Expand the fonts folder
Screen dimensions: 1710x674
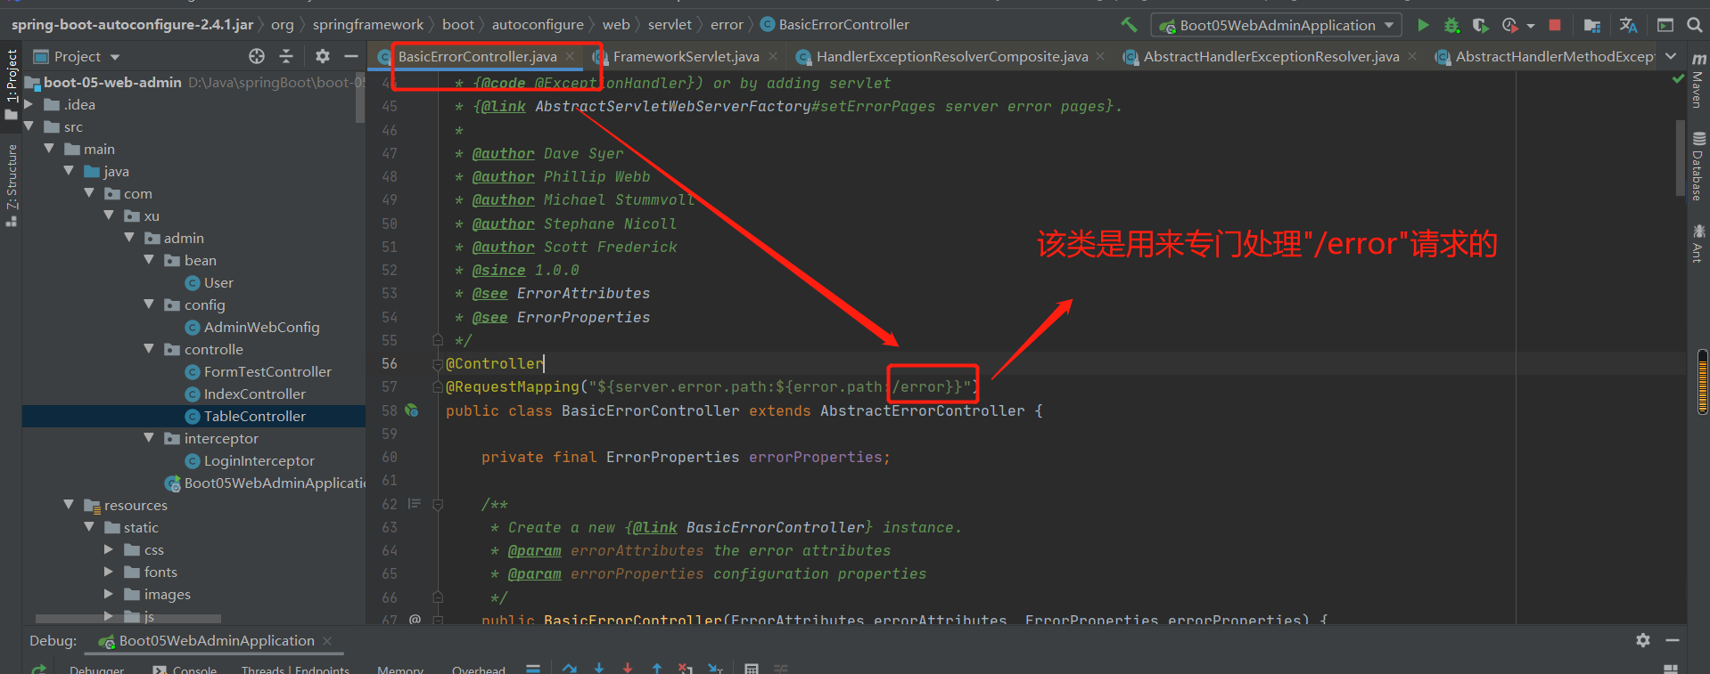point(109,572)
